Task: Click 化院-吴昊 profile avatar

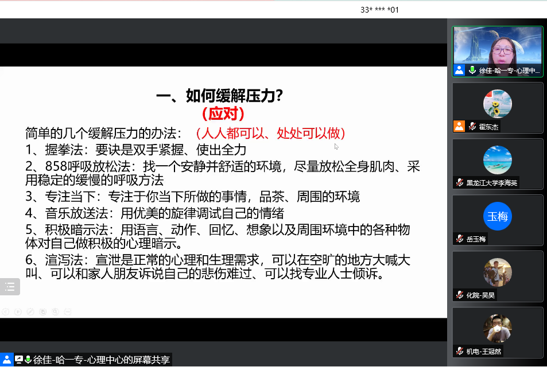Action: 498,272
